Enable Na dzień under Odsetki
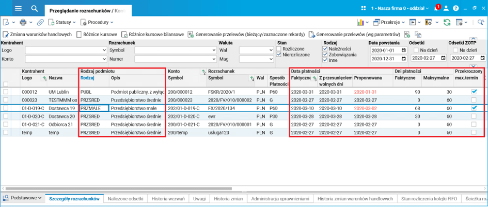 click(416, 50)
